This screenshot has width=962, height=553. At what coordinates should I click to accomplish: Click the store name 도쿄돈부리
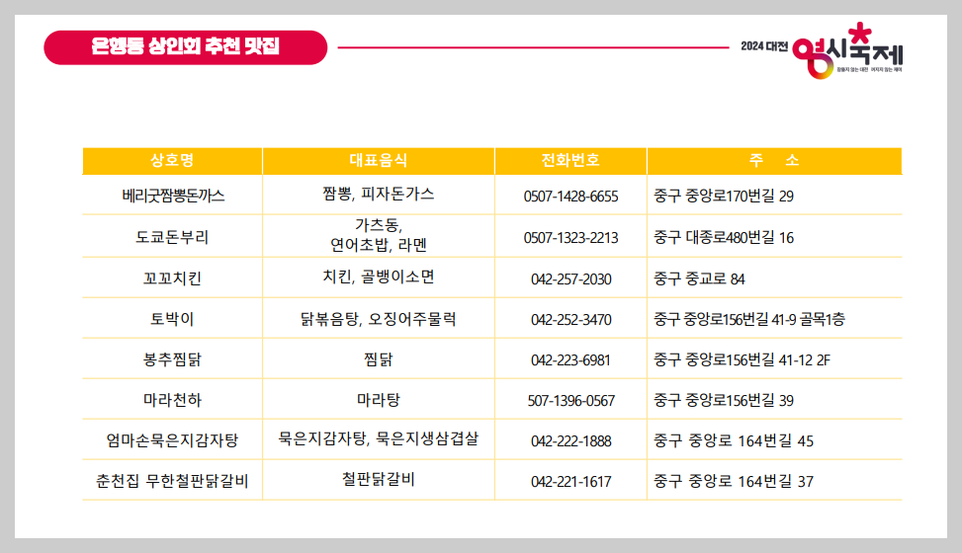coord(172,237)
